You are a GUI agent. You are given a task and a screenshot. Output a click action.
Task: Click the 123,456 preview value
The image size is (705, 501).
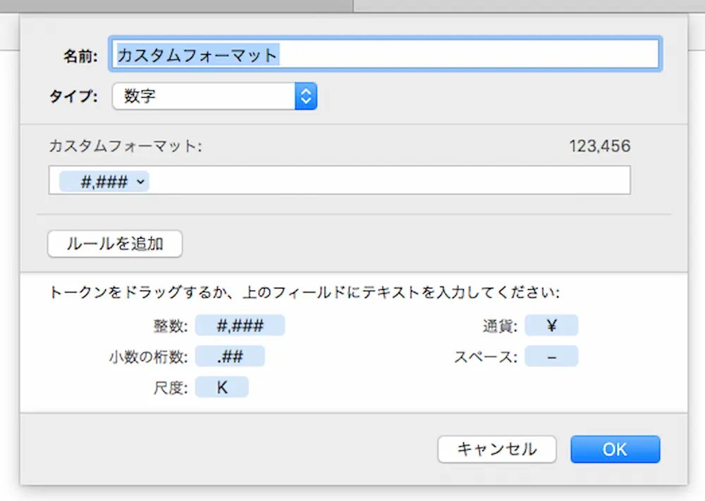click(x=599, y=146)
